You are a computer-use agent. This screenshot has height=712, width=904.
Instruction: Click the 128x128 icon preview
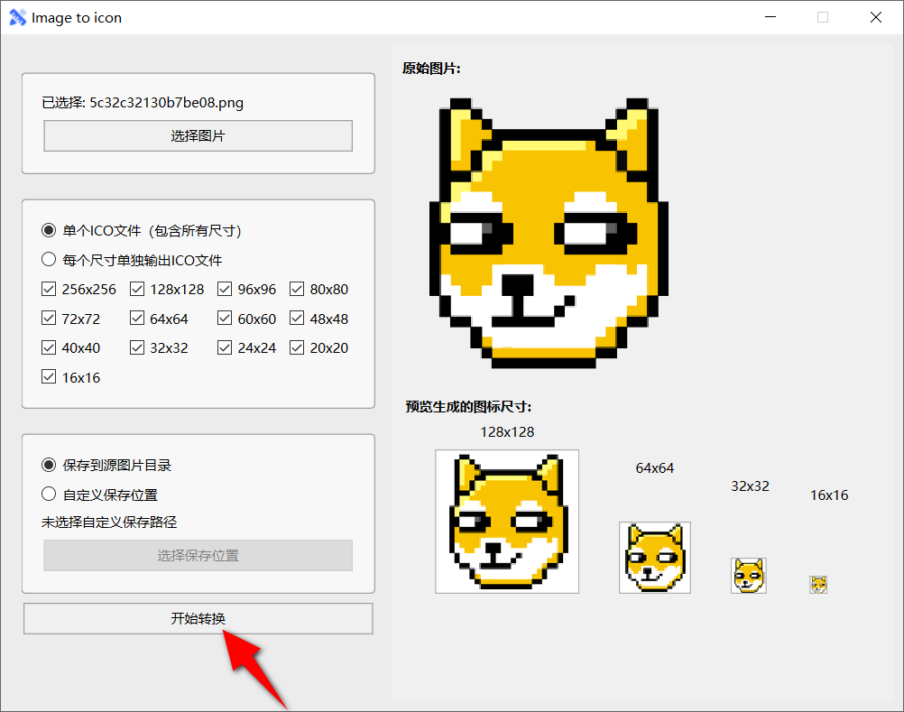[506, 520]
